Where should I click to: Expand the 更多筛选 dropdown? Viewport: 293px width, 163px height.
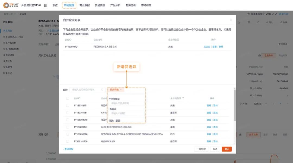tap(116, 90)
